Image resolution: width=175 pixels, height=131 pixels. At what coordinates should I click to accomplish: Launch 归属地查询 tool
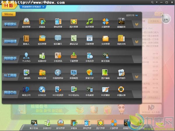pos(58,74)
